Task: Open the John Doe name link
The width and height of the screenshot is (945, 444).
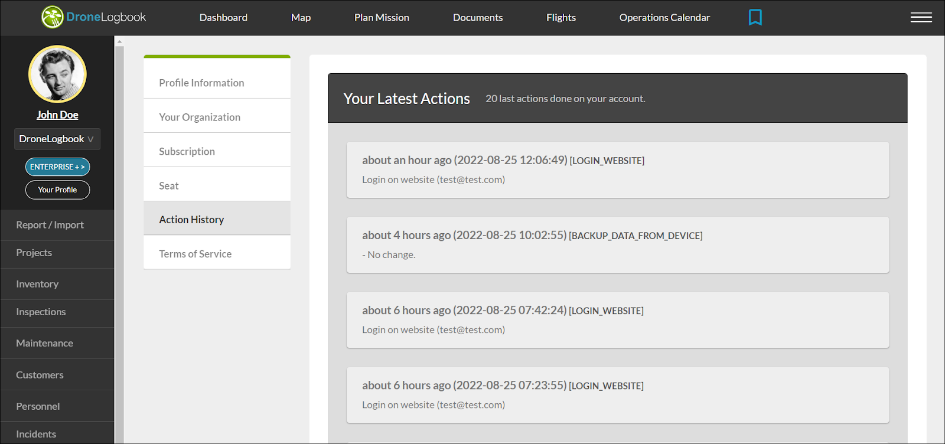Action: (57, 115)
